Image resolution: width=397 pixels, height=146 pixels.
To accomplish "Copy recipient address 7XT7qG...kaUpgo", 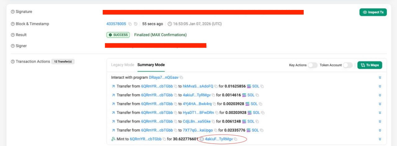I will click(x=216, y=130).
